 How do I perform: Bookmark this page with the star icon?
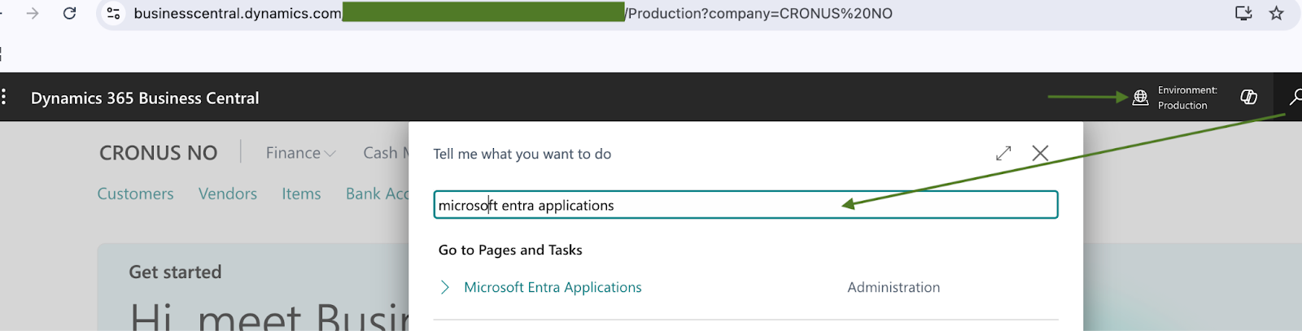tap(1276, 13)
